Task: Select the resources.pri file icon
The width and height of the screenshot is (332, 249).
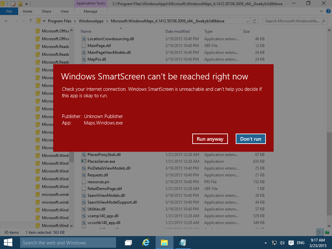Action: click(x=84, y=182)
